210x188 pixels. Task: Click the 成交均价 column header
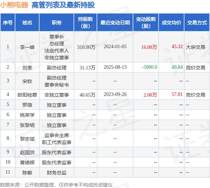click(x=171, y=23)
